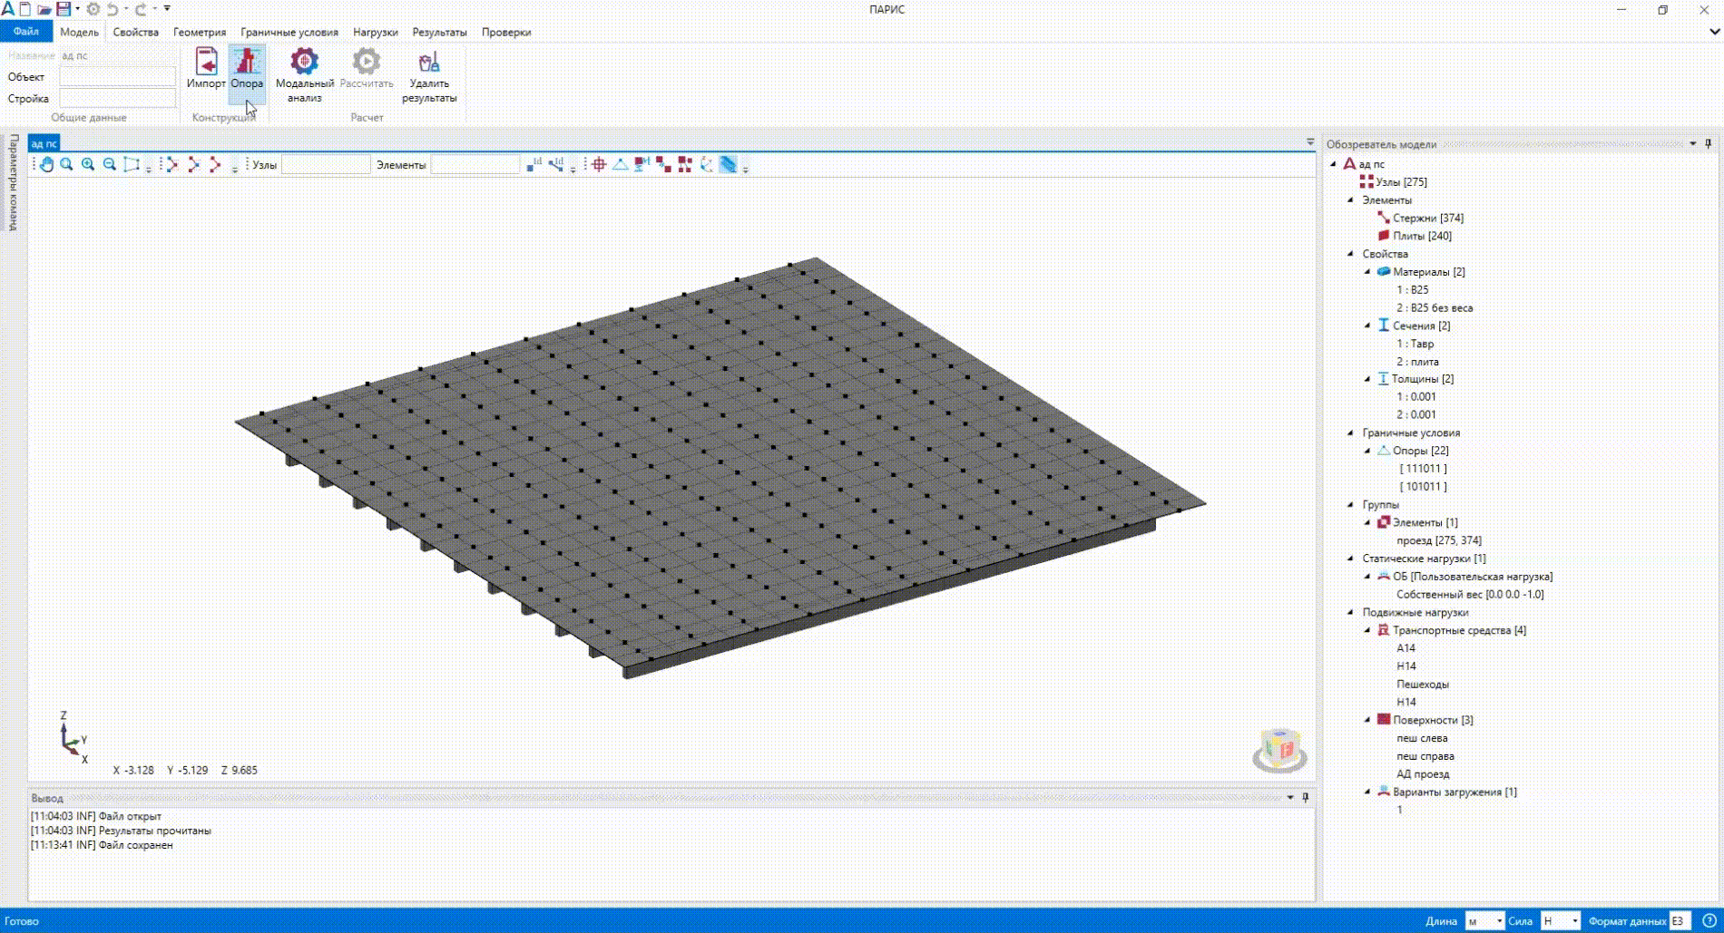Click the Импорт ribbon icon
1724x933 pixels.
click(206, 69)
